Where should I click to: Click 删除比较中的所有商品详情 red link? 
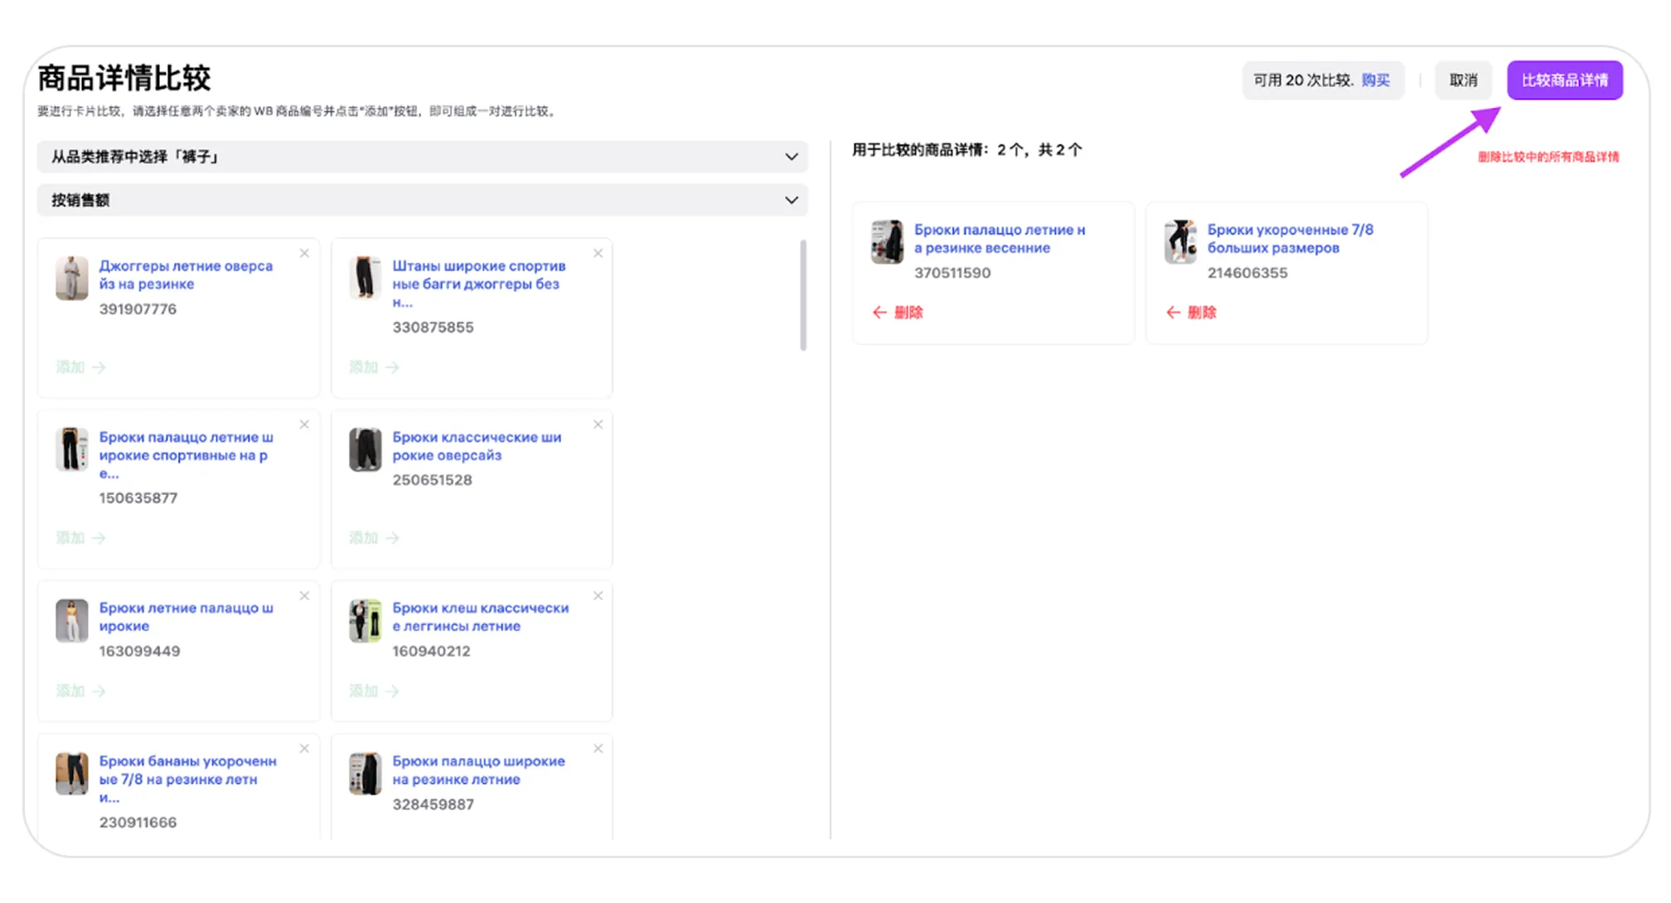pos(1547,157)
